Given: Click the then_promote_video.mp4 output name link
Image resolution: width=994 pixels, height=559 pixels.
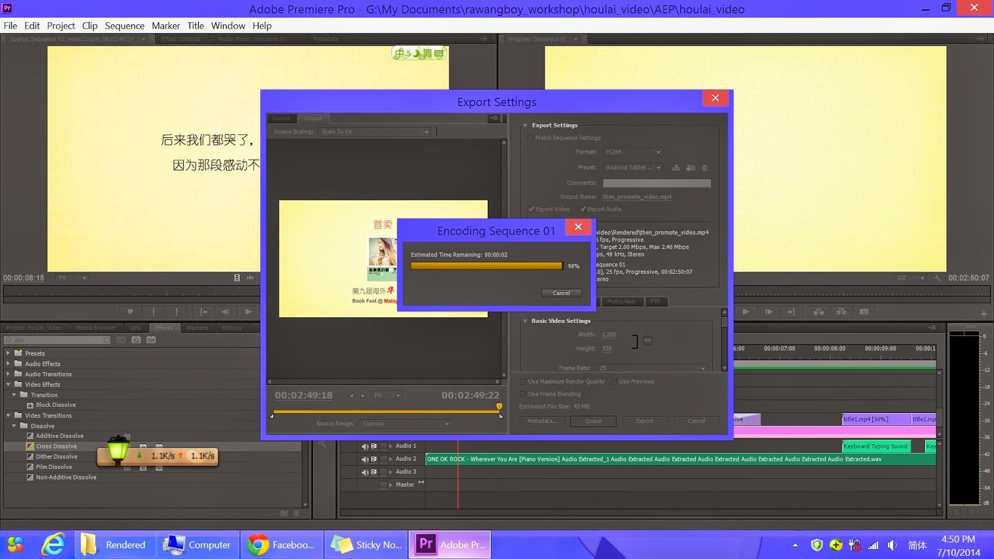Looking at the screenshot, I should (x=637, y=197).
